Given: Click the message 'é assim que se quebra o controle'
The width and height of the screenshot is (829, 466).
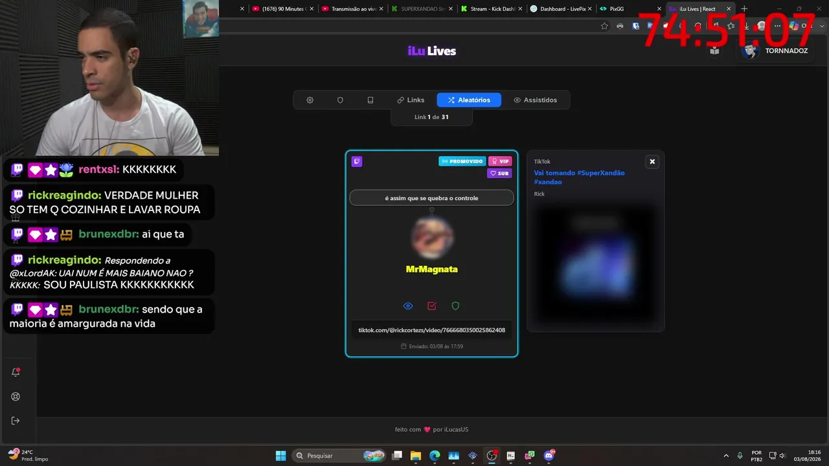Looking at the screenshot, I should tap(431, 198).
